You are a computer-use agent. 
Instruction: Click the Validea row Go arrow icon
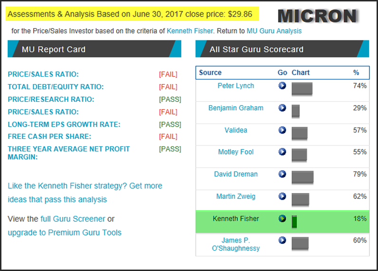click(282, 130)
